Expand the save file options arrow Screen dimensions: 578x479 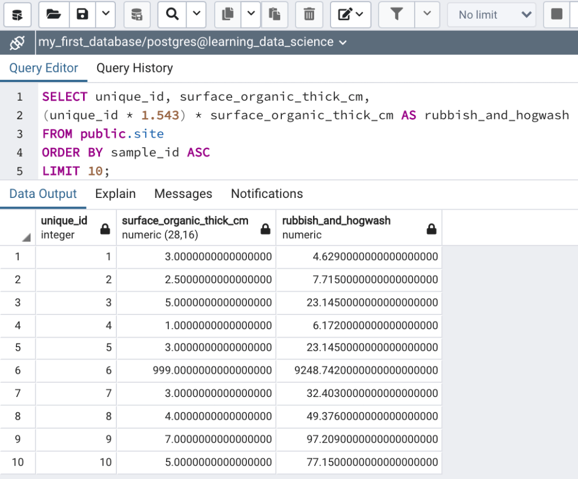pos(106,14)
